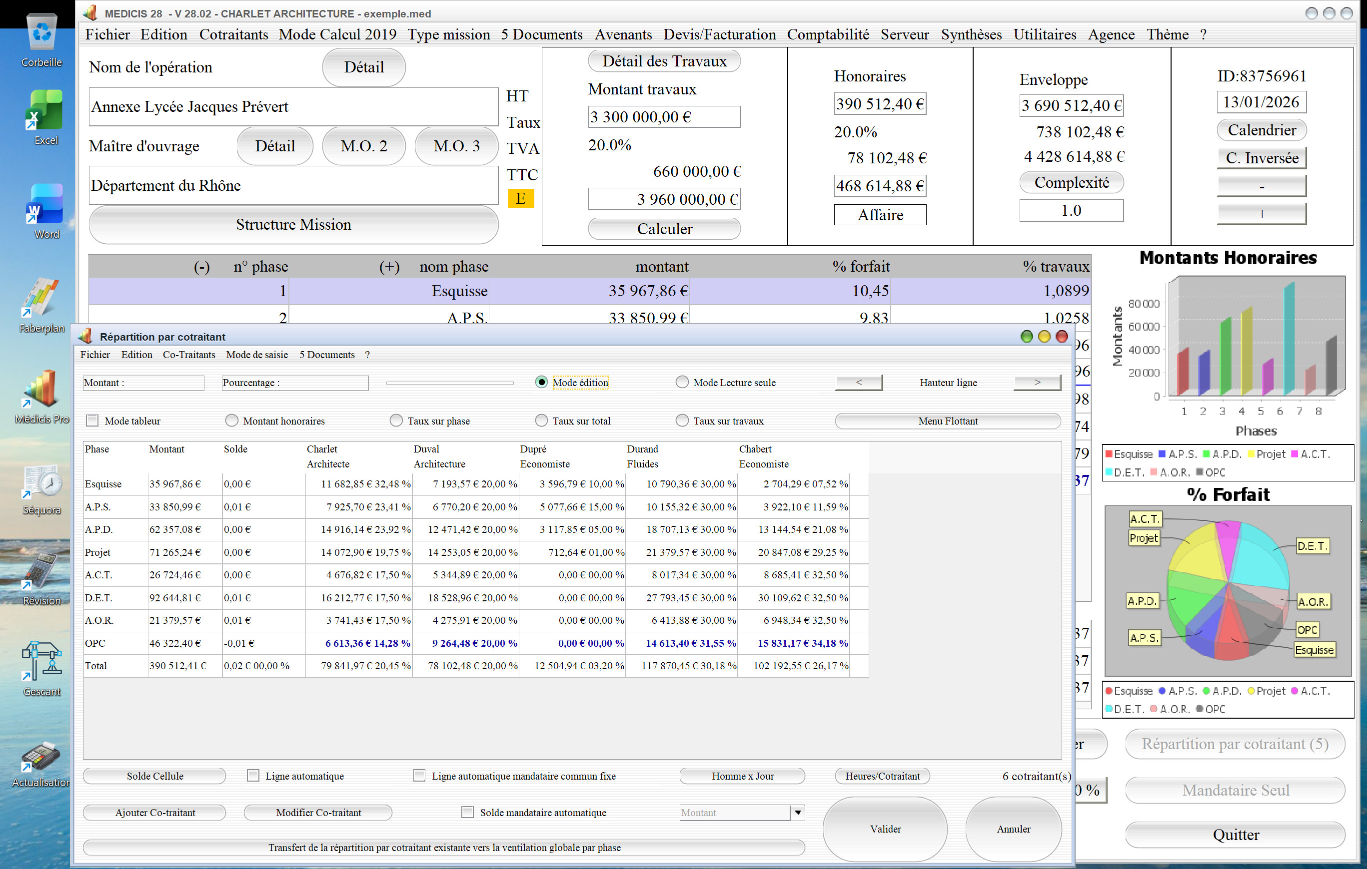Open the Devis/Facturation menu in MEDICIS
The image size is (1367, 869).
tap(719, 34)
